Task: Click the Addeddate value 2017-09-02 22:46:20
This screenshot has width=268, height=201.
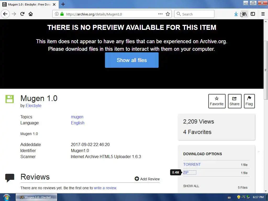Action: coord(90,144)
